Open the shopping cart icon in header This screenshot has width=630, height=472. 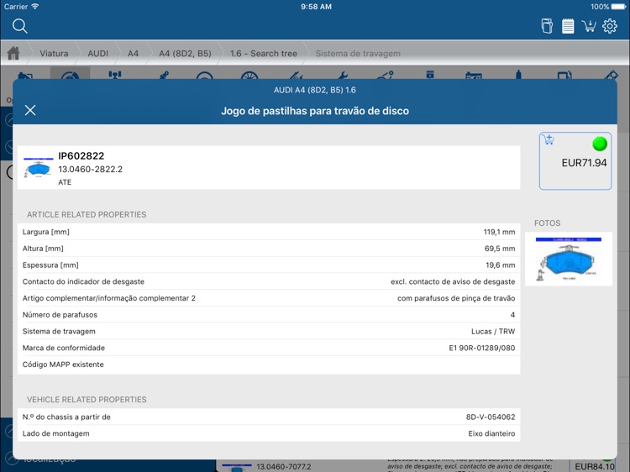click(x=589, y=26)
